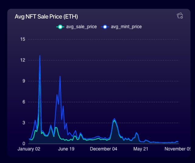
Task: Click the May 21 x-axis label
Action: [x=141, y=149]
